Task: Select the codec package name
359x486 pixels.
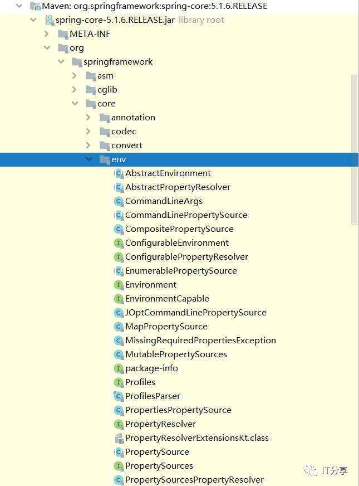Action: pyautogui.click(x=124, y=132)
